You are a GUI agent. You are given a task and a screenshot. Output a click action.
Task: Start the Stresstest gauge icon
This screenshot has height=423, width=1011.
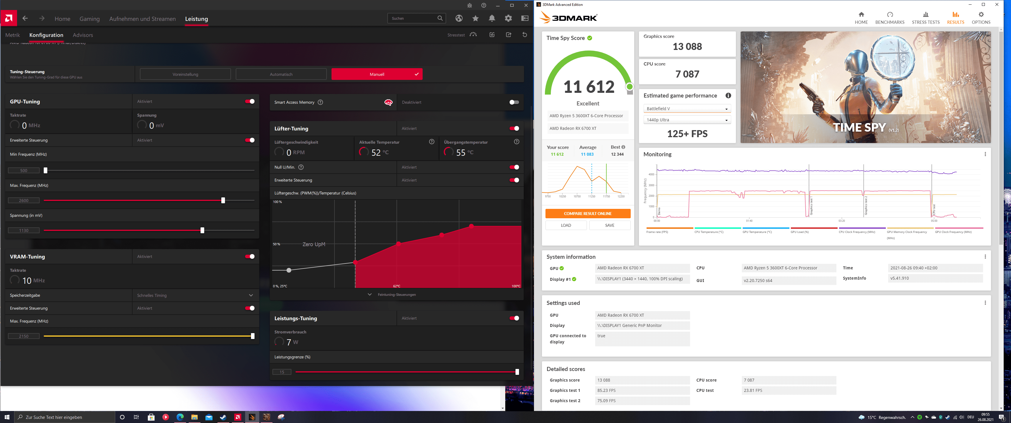(x=473, y=35)
